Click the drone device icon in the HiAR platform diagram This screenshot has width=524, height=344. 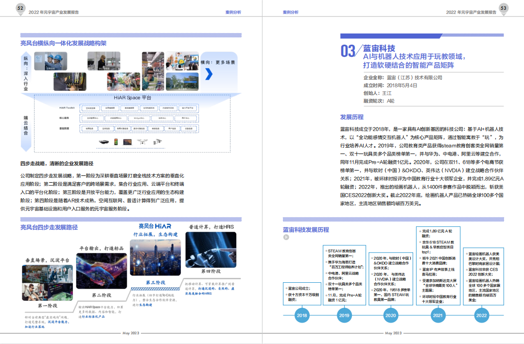tap(142, 142)
